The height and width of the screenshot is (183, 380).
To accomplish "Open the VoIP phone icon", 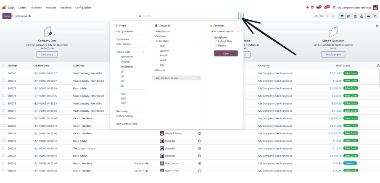I will pos(312,8).
